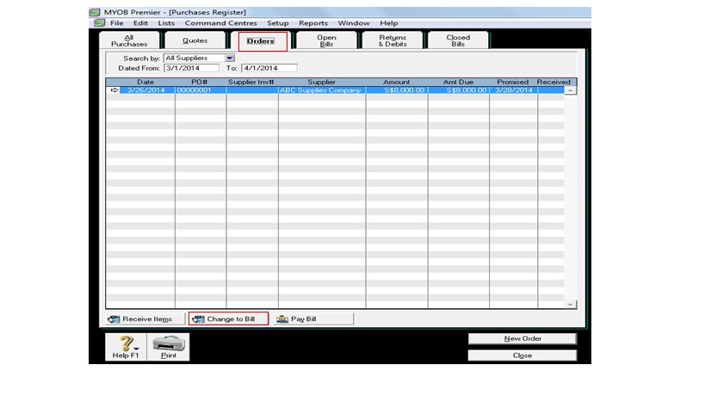
Task: Switch to the All Purchases tab
Action: (129, 40)
